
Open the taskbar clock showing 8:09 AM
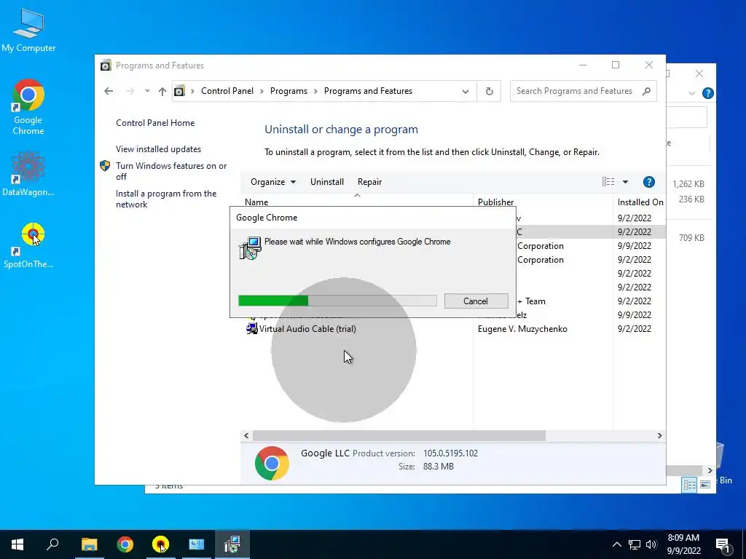point(683,544)
